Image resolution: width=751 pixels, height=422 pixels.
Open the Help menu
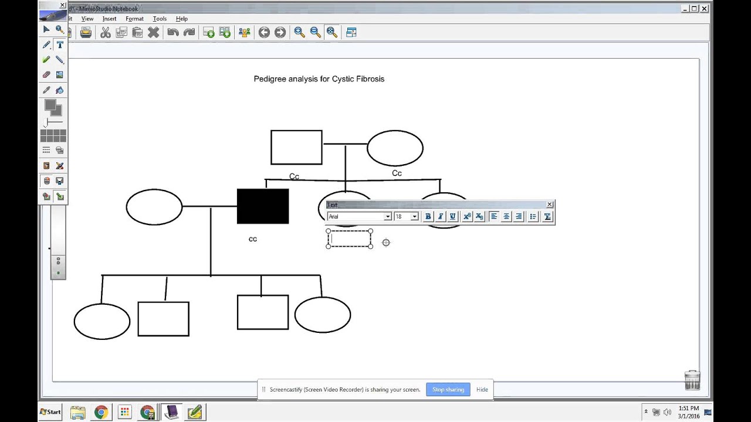(x=182, y=19)
